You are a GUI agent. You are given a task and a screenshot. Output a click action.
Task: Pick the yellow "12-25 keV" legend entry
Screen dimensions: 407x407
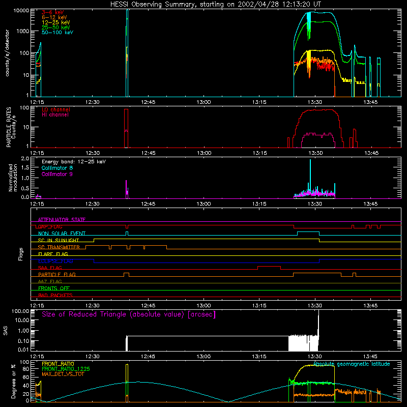click(56, 22)
